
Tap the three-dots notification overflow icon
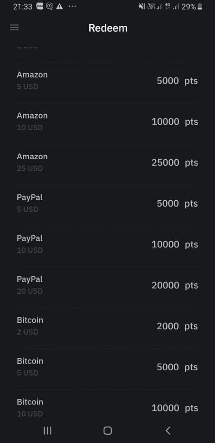73,6
